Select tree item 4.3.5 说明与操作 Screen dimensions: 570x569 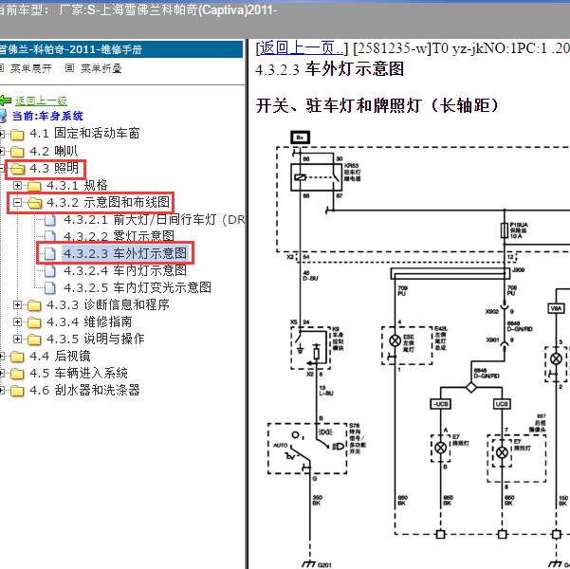tap(96, 339)
